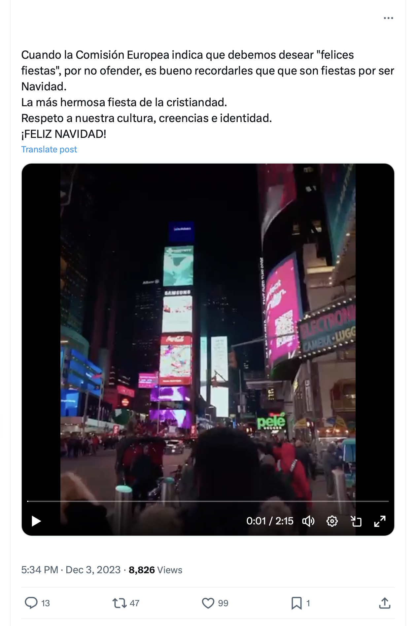Bookmark the post with the bookmark icon
Viewport: 416px width, 626px height.
coord(296,603)
